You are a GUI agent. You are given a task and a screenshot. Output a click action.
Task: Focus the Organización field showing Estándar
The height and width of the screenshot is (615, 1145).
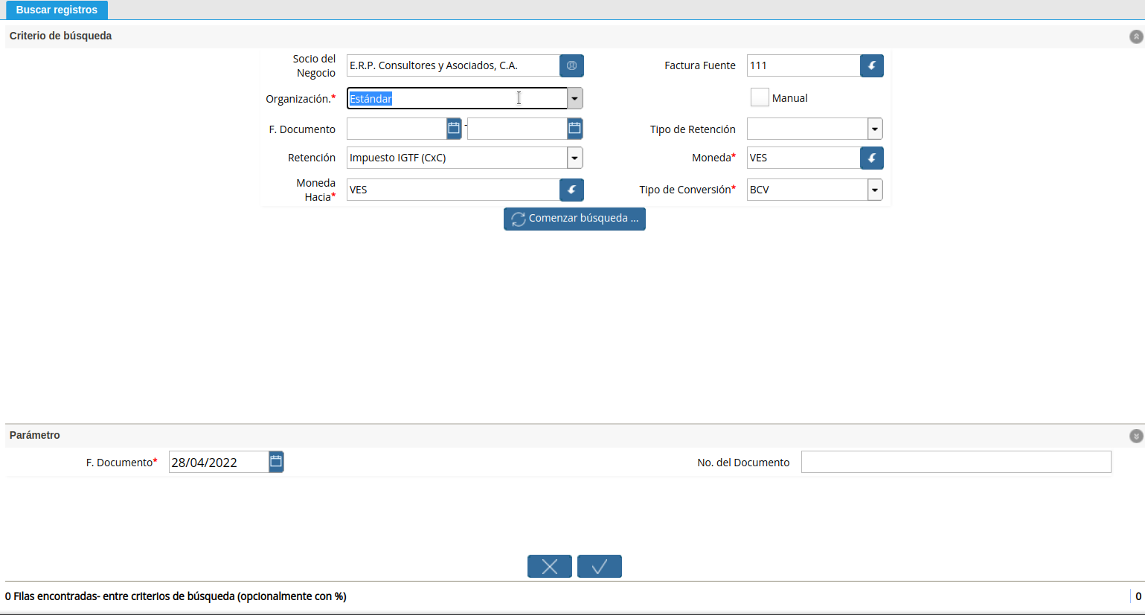pyautogui.click(x=457, y=98)
